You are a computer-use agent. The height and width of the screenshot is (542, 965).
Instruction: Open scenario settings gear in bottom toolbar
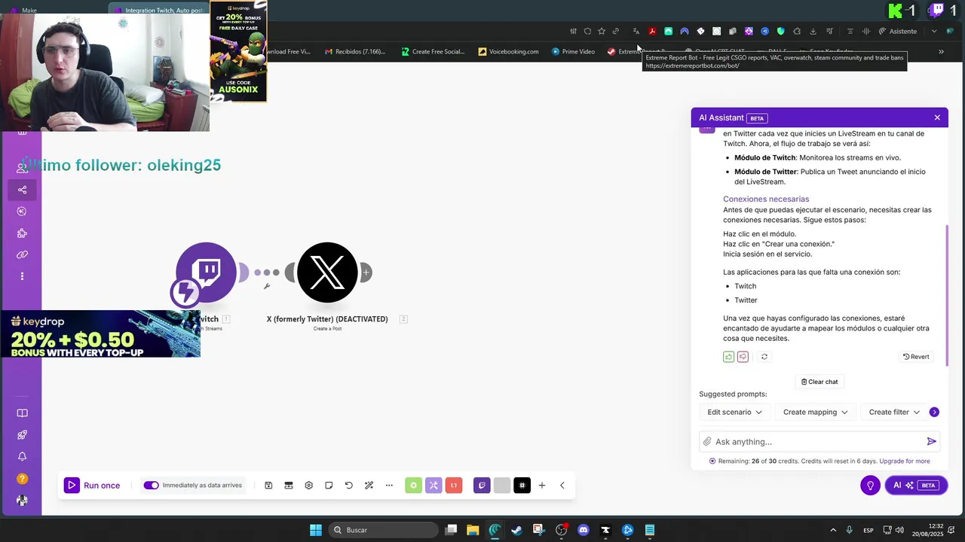coord(308,486)
